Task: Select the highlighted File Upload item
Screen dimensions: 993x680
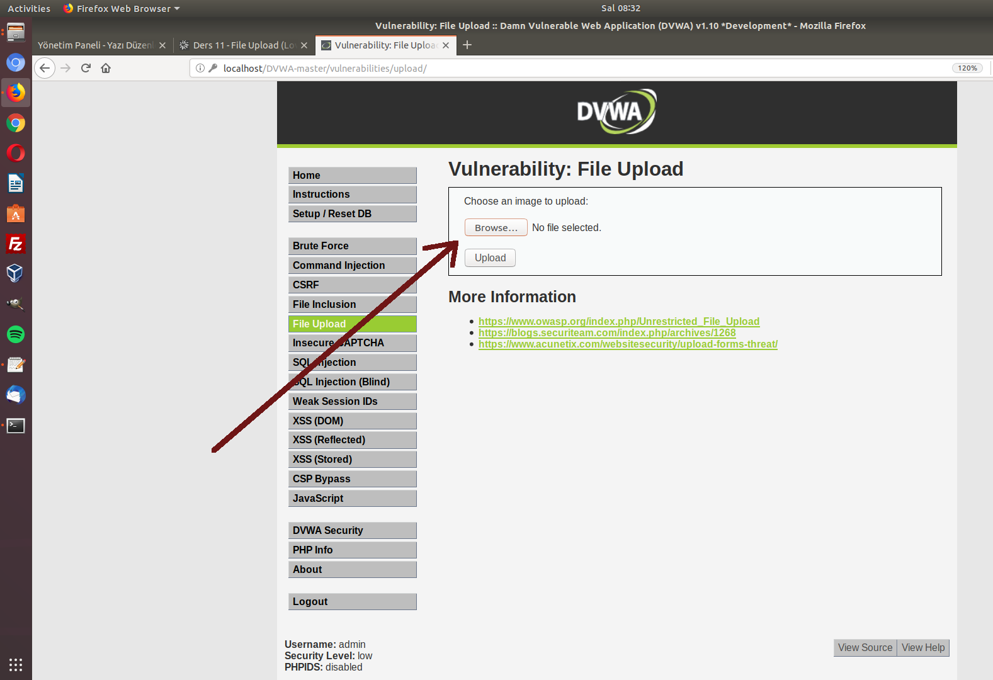Action: (353, 324)
